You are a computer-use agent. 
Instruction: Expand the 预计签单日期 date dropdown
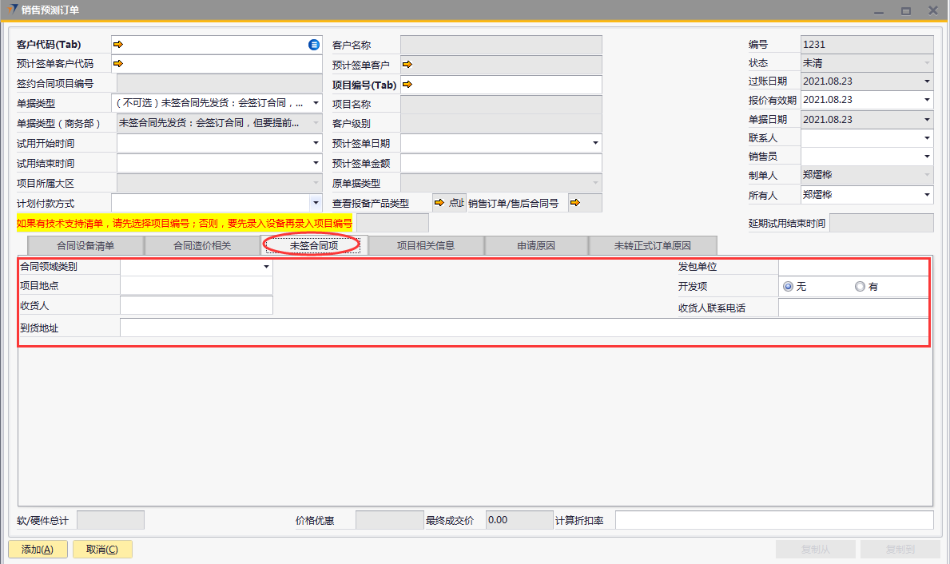[595, 144]
